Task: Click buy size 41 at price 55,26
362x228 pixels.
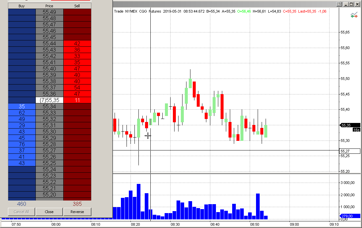Action: tap(22, 157)
